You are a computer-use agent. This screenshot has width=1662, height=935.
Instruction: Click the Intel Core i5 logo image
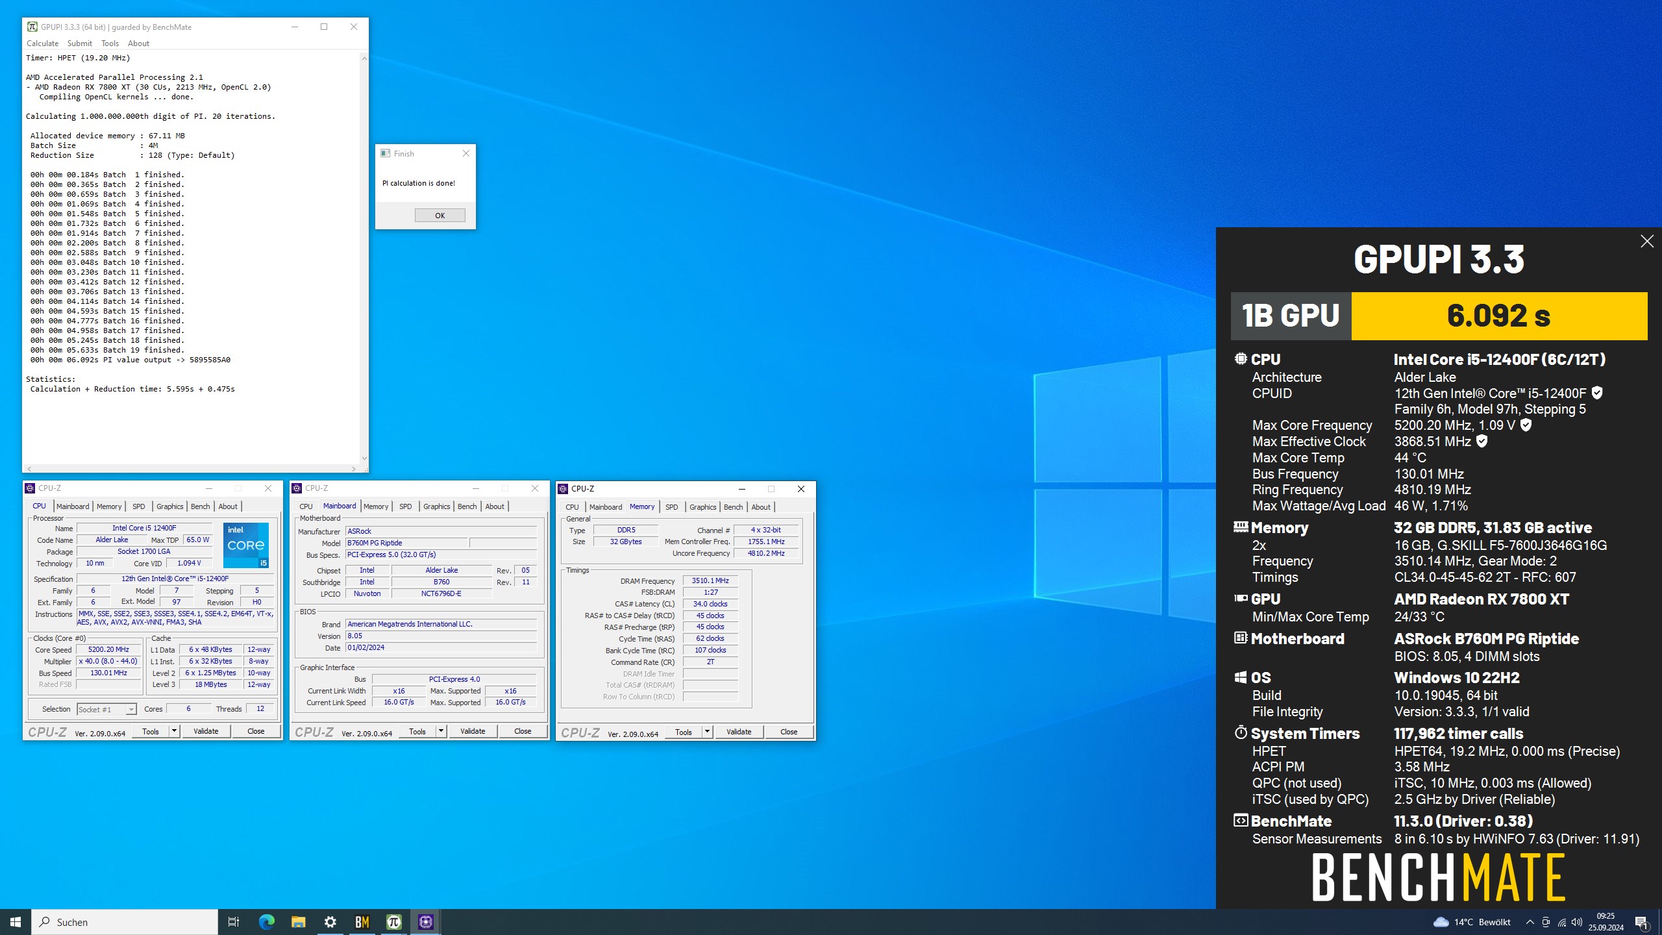click(x=246, y=545)
